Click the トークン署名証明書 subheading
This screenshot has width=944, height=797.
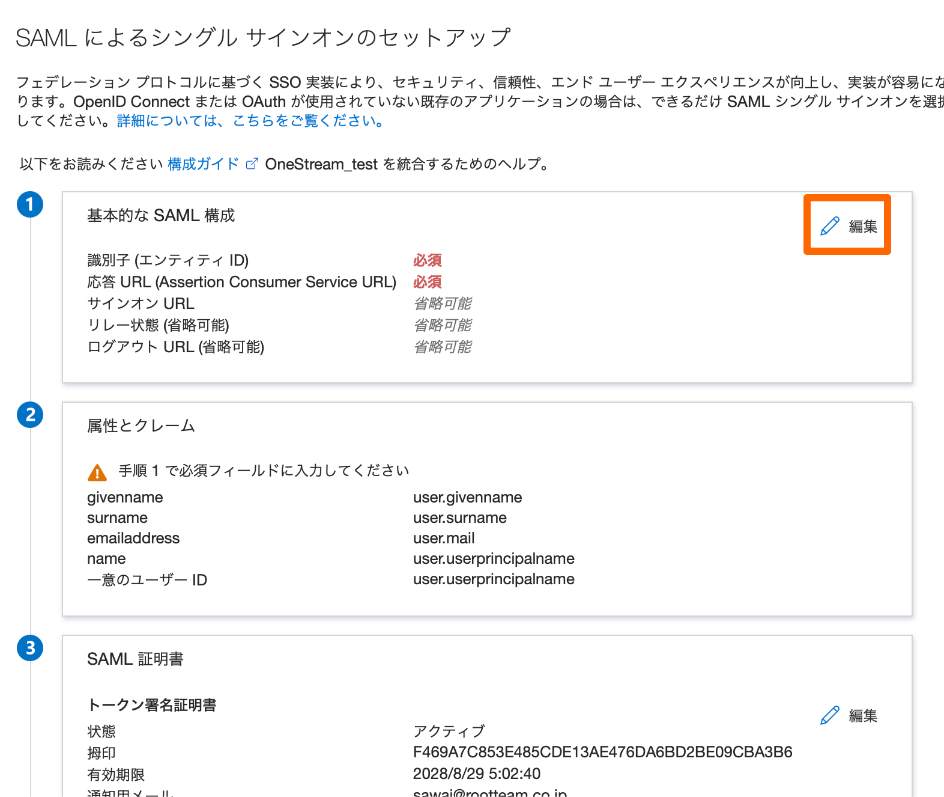(152, 705)
